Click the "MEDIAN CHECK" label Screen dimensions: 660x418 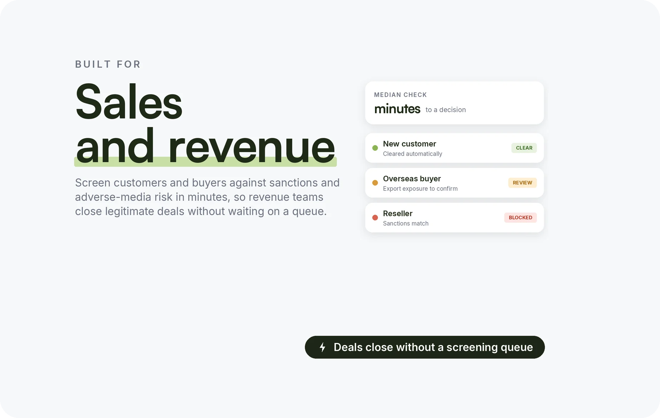pos(400,95)
